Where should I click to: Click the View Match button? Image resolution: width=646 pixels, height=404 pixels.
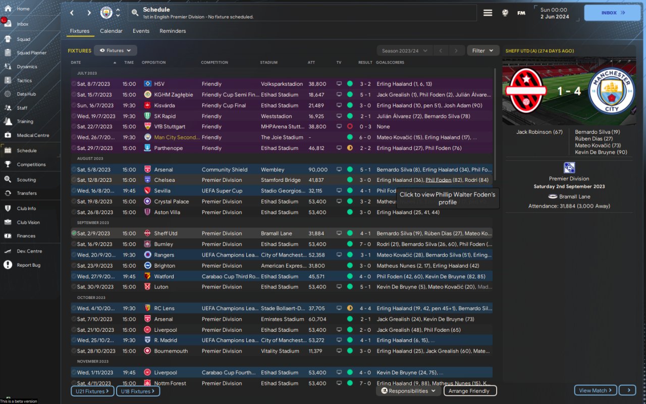(x=596, y=390)
